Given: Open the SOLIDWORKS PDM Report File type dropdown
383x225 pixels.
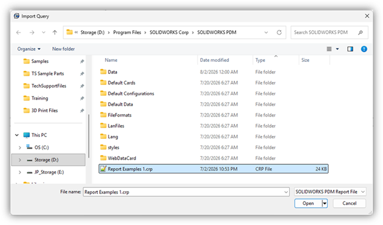Looking at the screenshot, I should pos(330,192).
